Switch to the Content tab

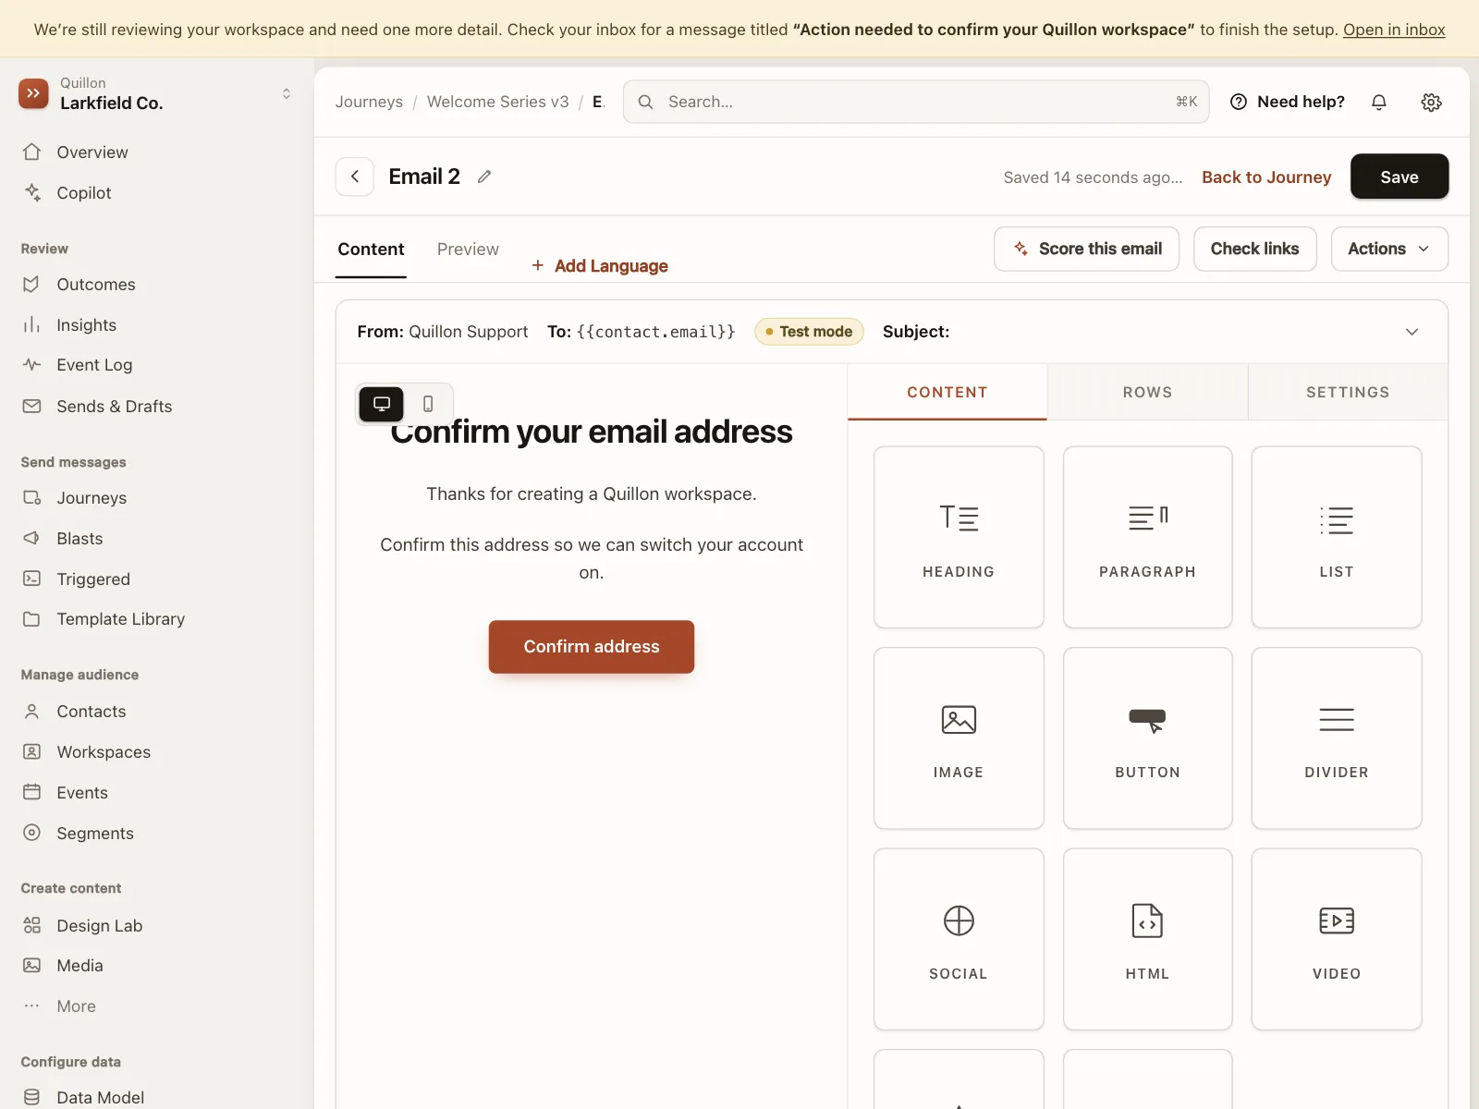[x=371, y=250]
